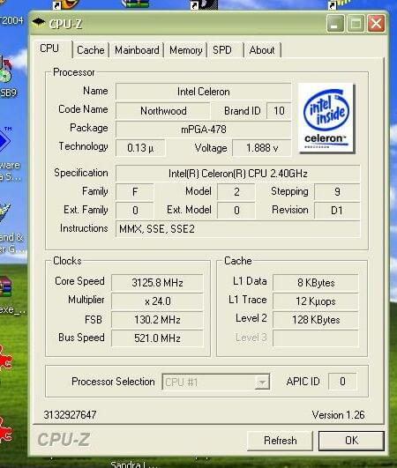This screenshot has height=468, width=397.
Task: Go to the About tab
Action: pyautogui.click(x=263, y=50)
